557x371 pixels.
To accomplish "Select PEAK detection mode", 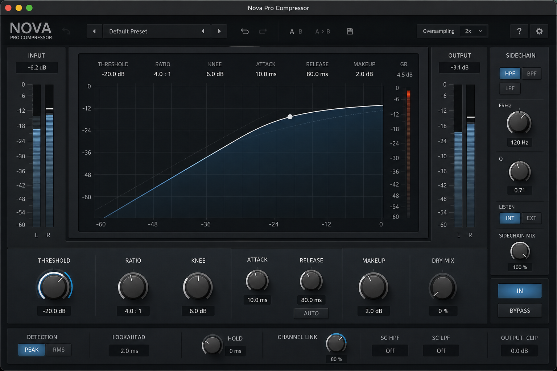I will [32, 350].
